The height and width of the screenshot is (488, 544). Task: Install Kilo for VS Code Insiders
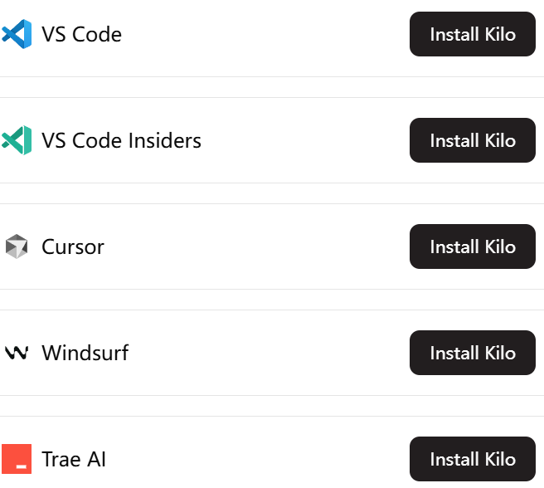tap(473, 140)
